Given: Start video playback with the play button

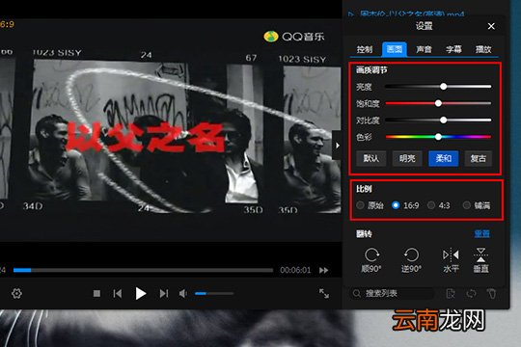Looking at the screenshot, I should (x=141, y=294).
